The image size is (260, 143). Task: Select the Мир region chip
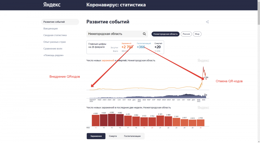197,34
